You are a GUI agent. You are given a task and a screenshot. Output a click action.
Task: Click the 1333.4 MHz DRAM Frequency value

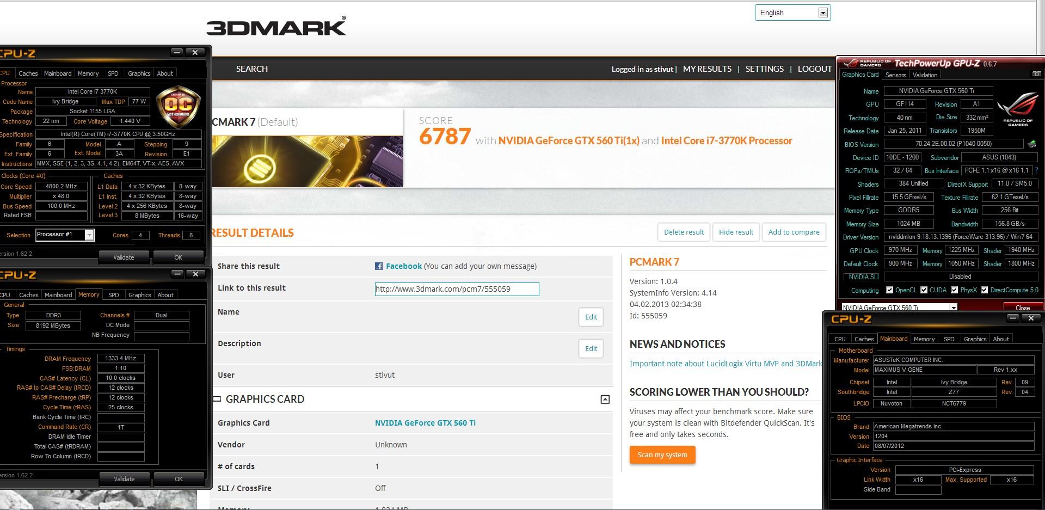(121, 359)
